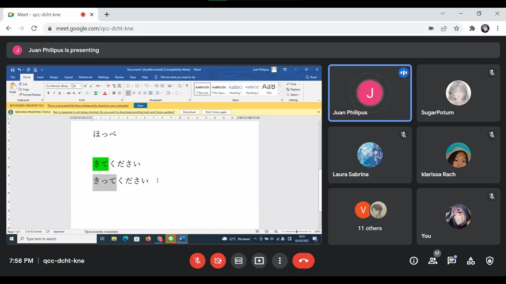
Task: Open the 11 others participants tile
Action: 370,216
